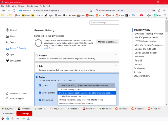Open the TV Tracker bookmark

tap(37, 15)
